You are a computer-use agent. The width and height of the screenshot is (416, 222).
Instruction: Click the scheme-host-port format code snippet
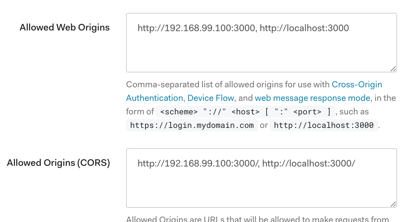[x=245, y=112]
